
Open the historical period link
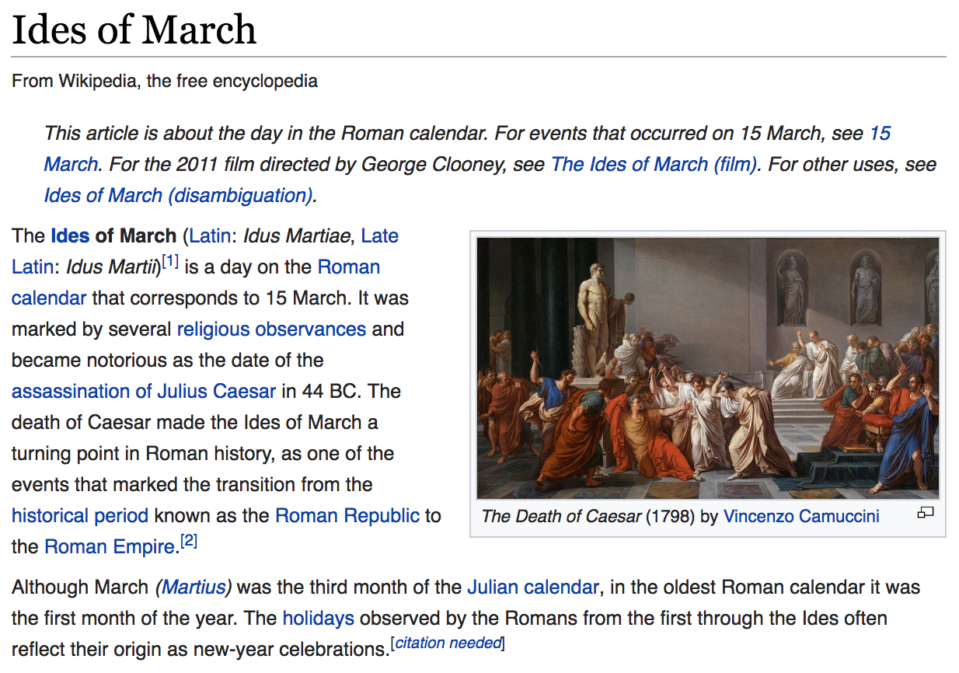tap(80, 515)
